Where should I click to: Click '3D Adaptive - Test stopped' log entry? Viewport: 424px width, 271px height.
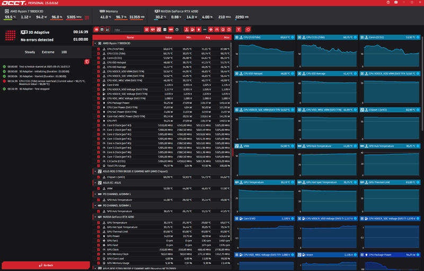(x=34, y=89)
